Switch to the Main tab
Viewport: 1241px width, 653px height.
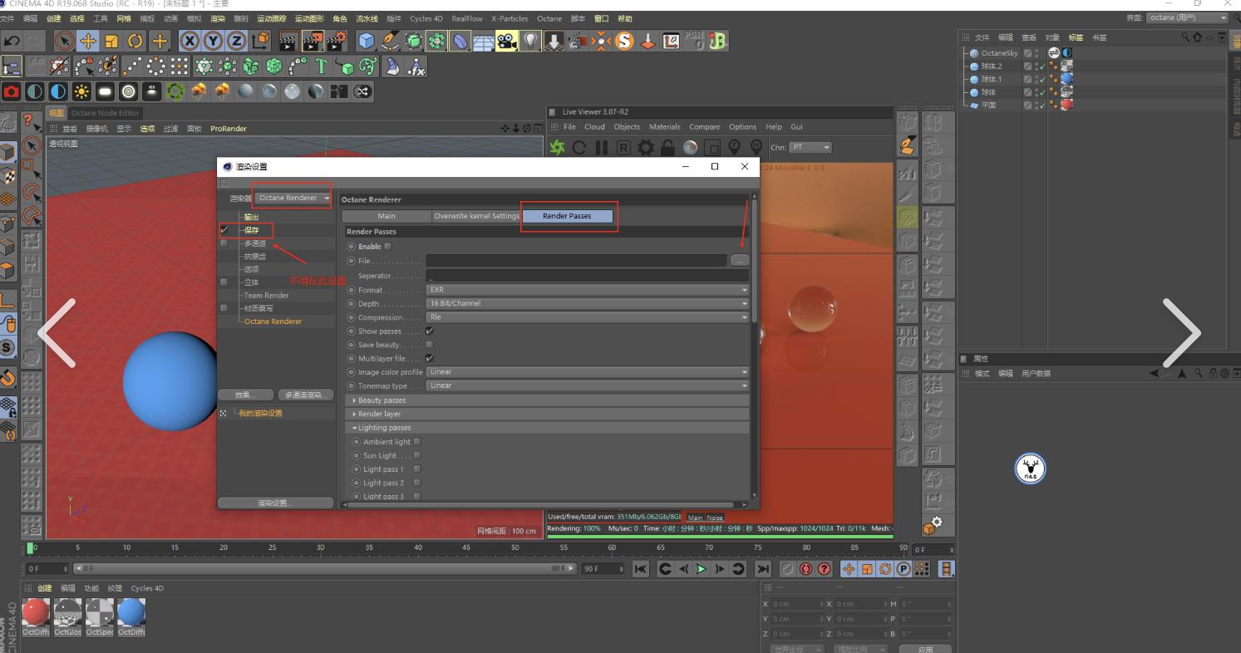coord(387,216)
